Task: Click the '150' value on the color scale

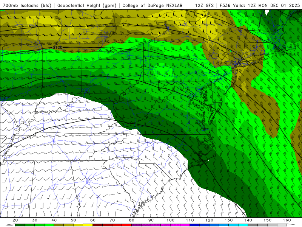Action: [268, 220]
